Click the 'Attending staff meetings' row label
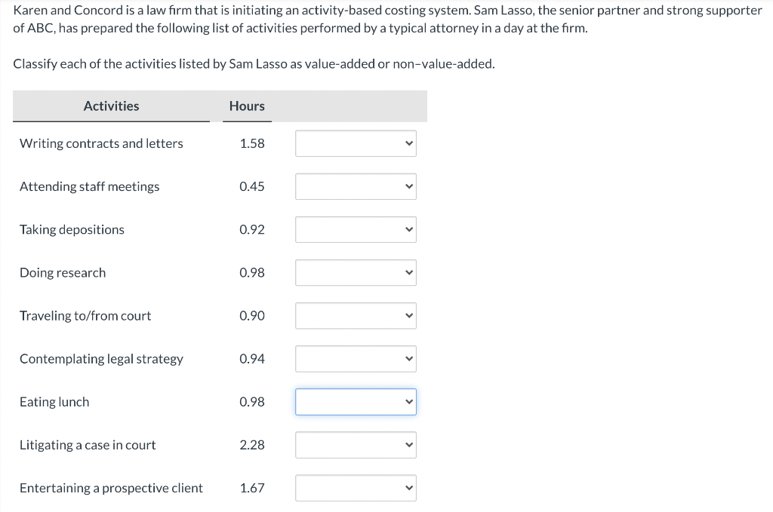 pyautogui.click(x=89, y=186)
